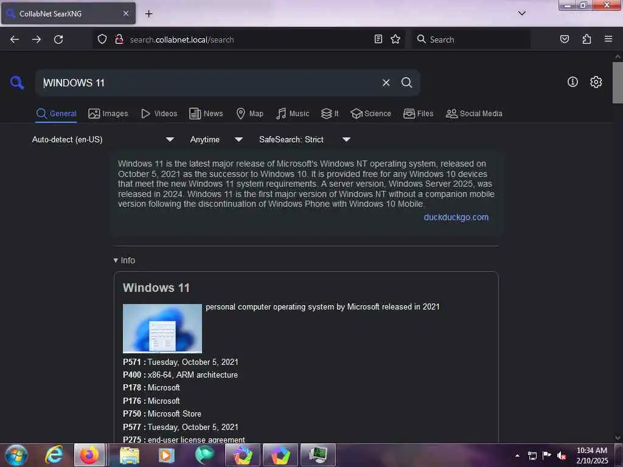
Task: Open the SearXNG about info icon
Action: pos(573,82)
